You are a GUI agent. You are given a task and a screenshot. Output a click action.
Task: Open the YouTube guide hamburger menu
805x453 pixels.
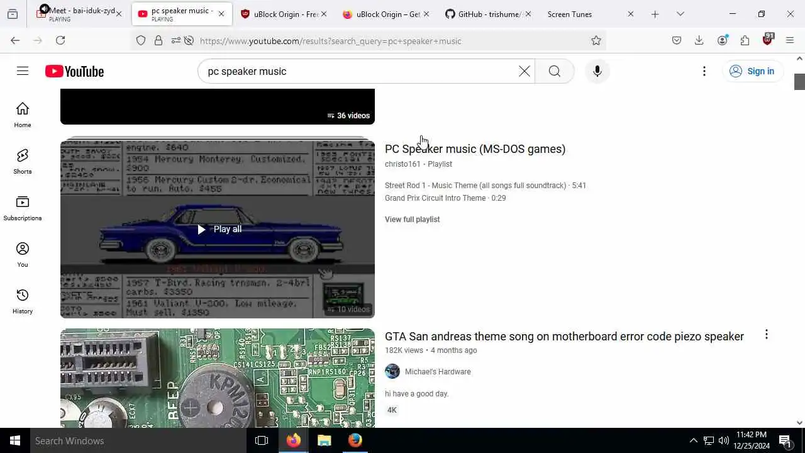[x=23, y=71]
